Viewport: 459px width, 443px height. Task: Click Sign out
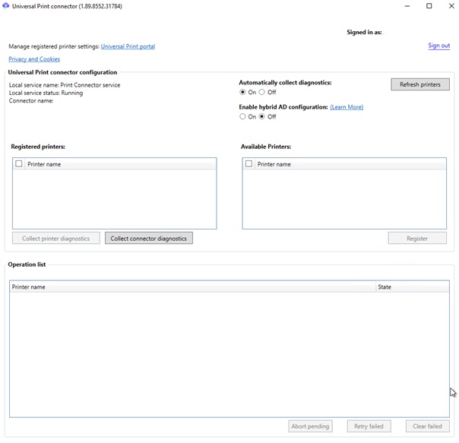pos(438,46)
